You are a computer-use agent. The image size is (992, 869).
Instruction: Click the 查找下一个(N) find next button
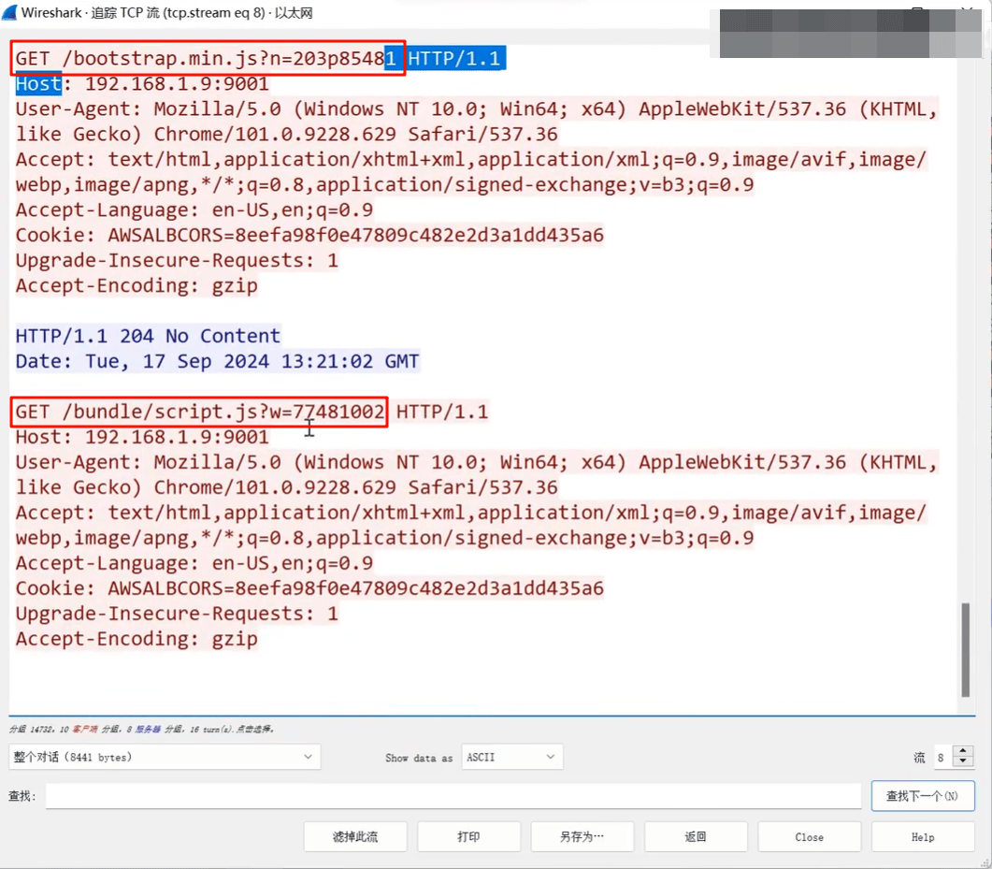click(x=923, y=796)
